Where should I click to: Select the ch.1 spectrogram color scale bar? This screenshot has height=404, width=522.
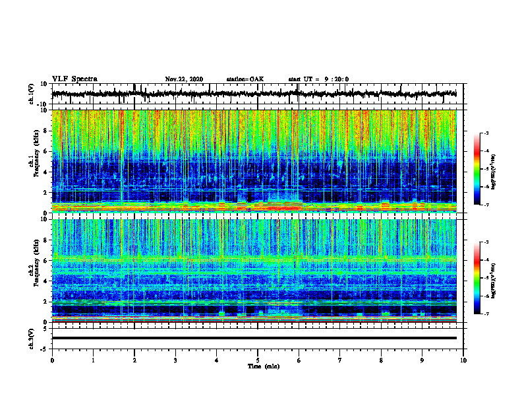tap(477, 169)
